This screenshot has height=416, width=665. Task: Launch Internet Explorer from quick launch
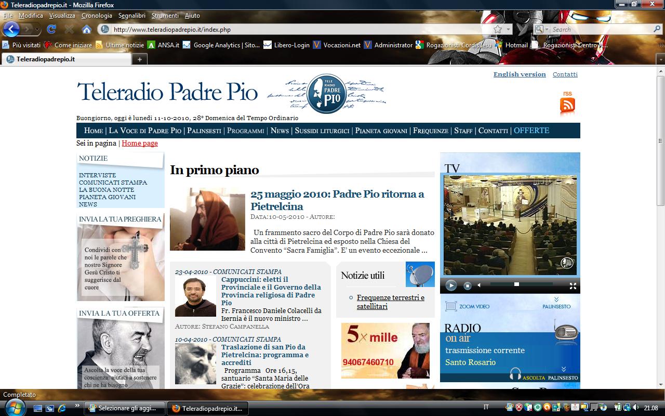[x=61, y=408]
